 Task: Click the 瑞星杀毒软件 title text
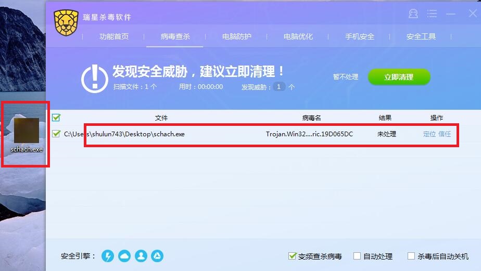tap(107, 17)
